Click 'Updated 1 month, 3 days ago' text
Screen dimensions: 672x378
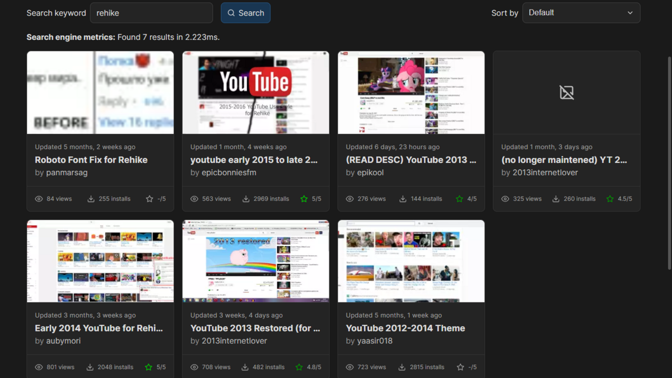tap(547, 147)
